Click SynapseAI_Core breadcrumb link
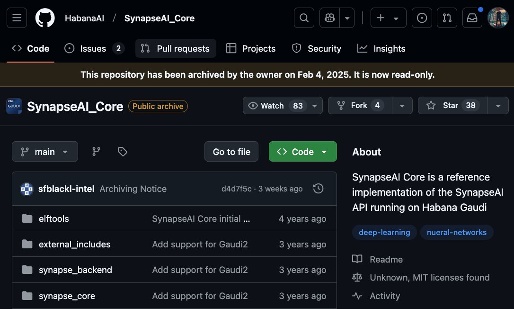The height and width of the screenshot is (309, 514). (x=160, y=18)
